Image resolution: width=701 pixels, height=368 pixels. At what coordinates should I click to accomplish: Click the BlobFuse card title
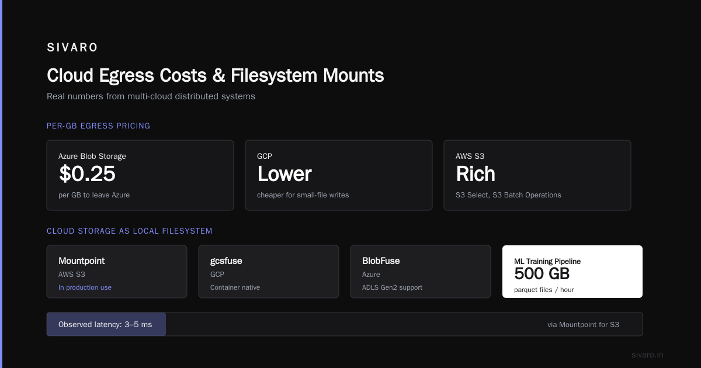click(x=381, y=261)
